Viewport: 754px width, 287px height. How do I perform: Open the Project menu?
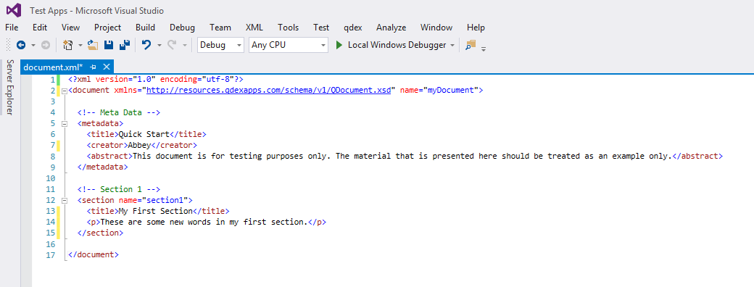tap(108, 28)
